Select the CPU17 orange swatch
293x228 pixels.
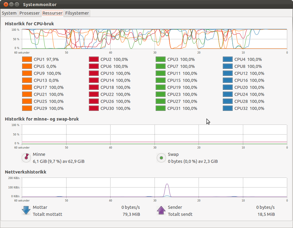pyautogui.click(x=27, y=87)
